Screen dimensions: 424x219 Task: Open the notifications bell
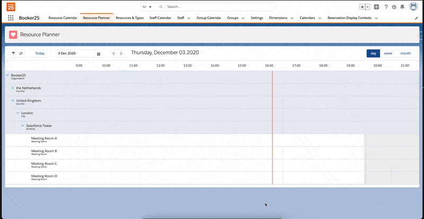402,7
